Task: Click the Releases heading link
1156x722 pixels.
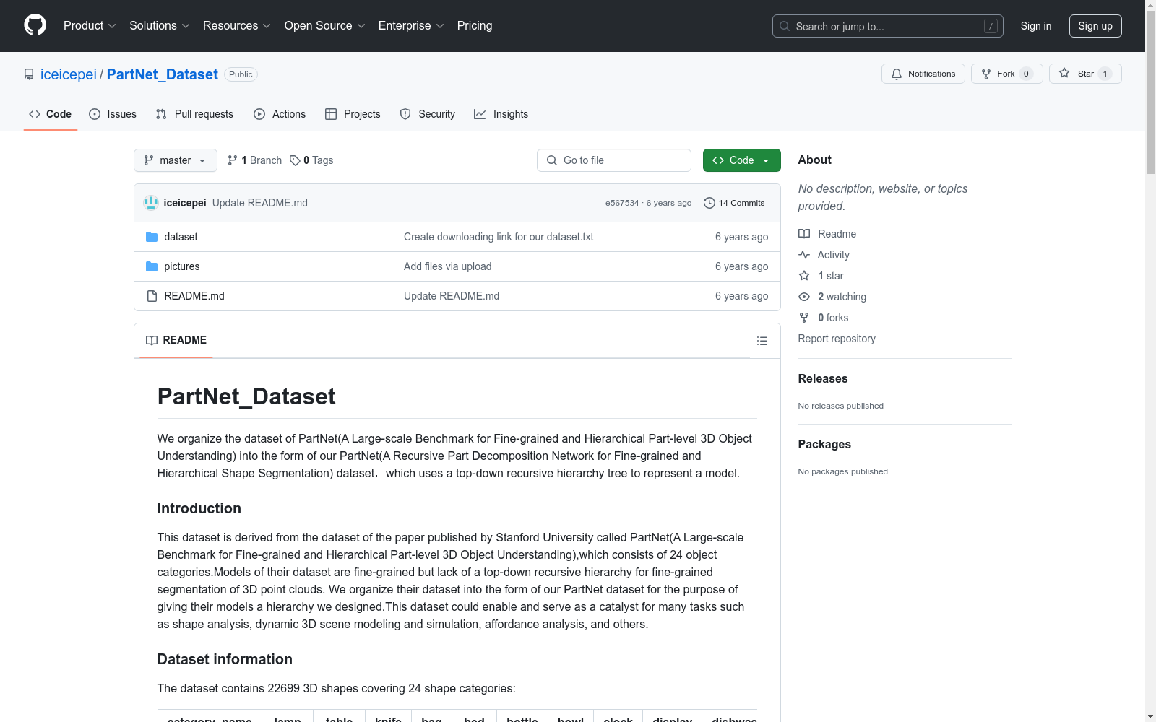Action: (x=823, y=378)
